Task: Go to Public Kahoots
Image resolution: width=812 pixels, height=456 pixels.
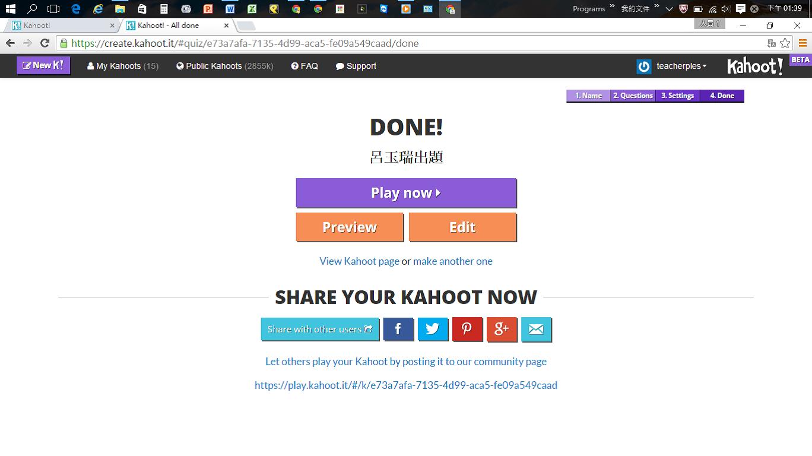Action: pos(224,66)
